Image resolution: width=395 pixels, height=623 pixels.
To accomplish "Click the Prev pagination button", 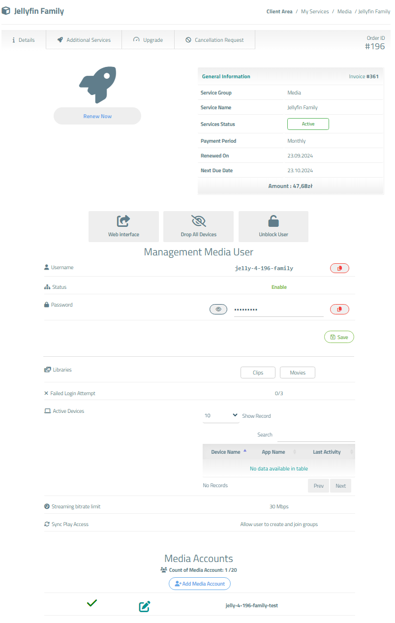I will click(x=319, y=486).
